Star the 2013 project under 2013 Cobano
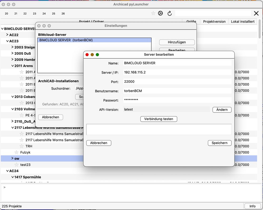This screenshot has height=210, width=263. pos(21,103)
